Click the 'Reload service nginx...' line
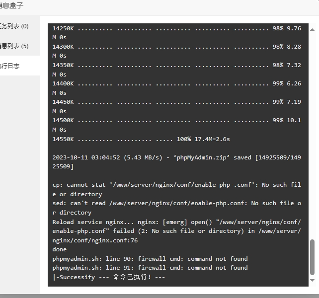 coord(176,231)
